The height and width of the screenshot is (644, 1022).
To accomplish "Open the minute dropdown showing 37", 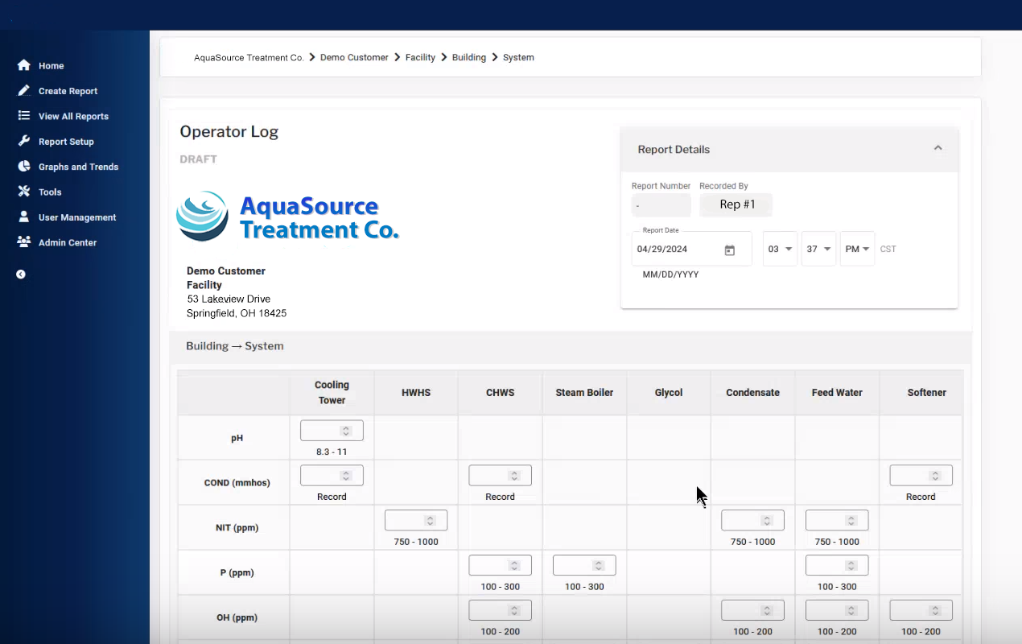I will click(x=818, y=250).
